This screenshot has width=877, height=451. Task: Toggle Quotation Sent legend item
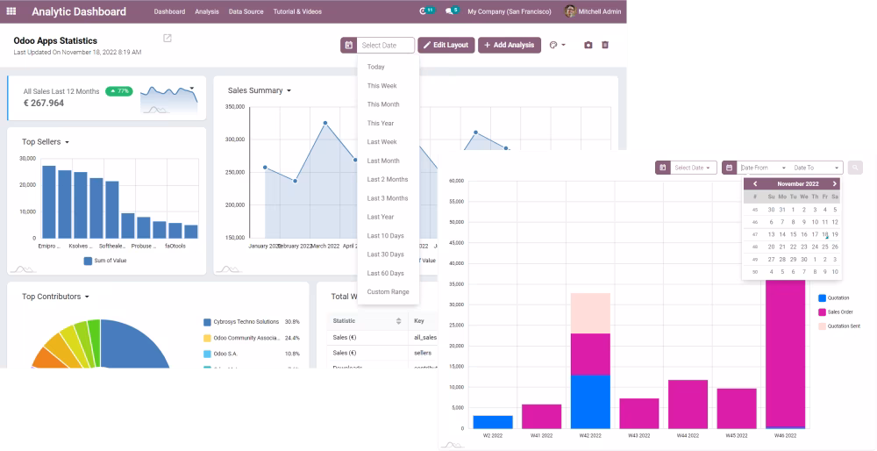tap(839, 326)
